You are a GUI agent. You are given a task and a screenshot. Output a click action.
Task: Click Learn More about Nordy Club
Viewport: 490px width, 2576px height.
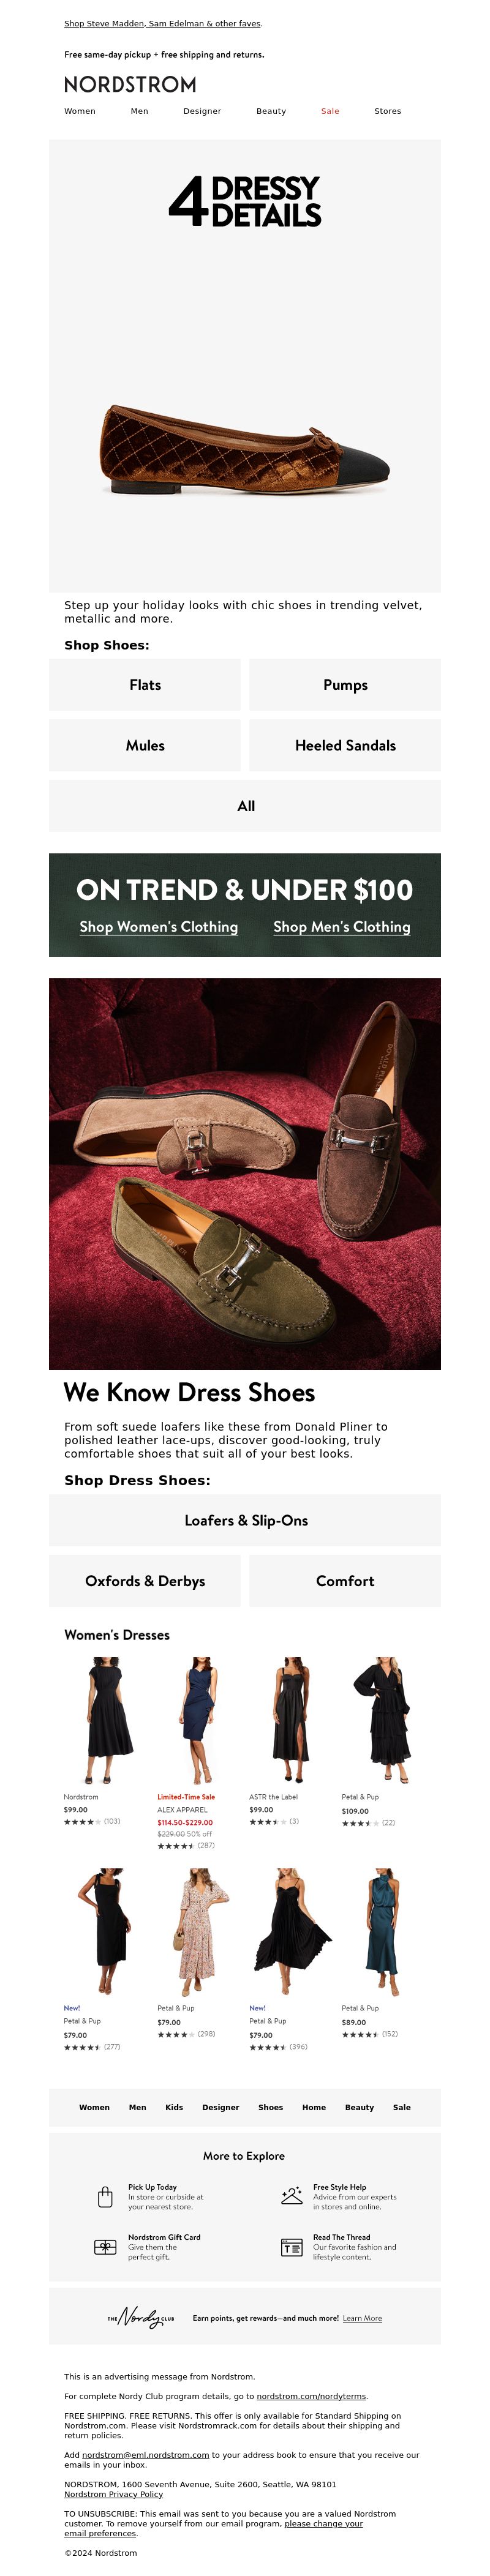362,2318
